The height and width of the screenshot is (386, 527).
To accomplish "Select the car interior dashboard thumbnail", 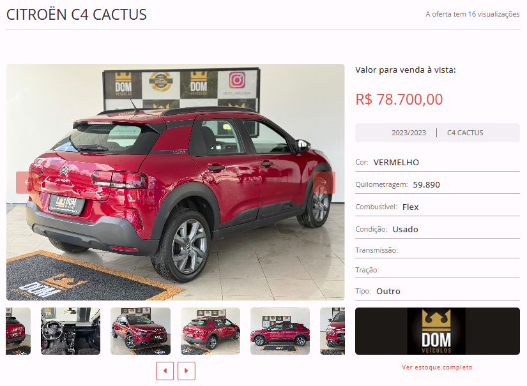I will coord(70,331).
